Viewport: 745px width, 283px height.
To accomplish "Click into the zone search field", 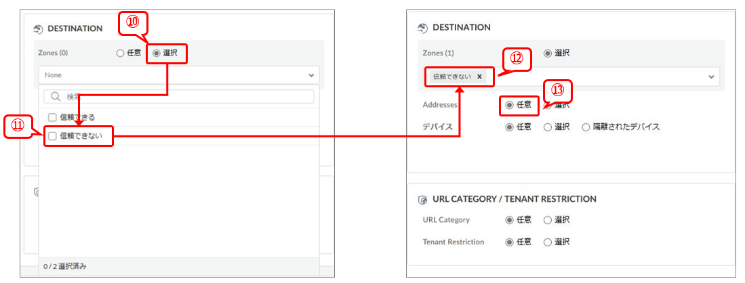I will (183, 97).
